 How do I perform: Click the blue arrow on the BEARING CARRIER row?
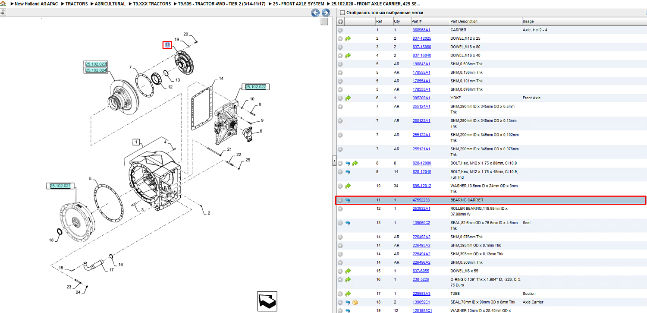(348, 200)
